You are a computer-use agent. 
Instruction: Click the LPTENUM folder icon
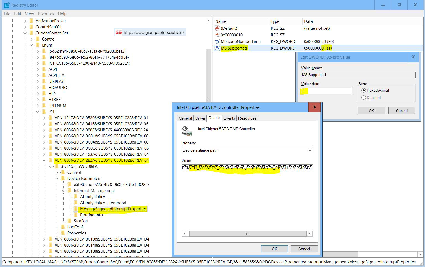44,106
